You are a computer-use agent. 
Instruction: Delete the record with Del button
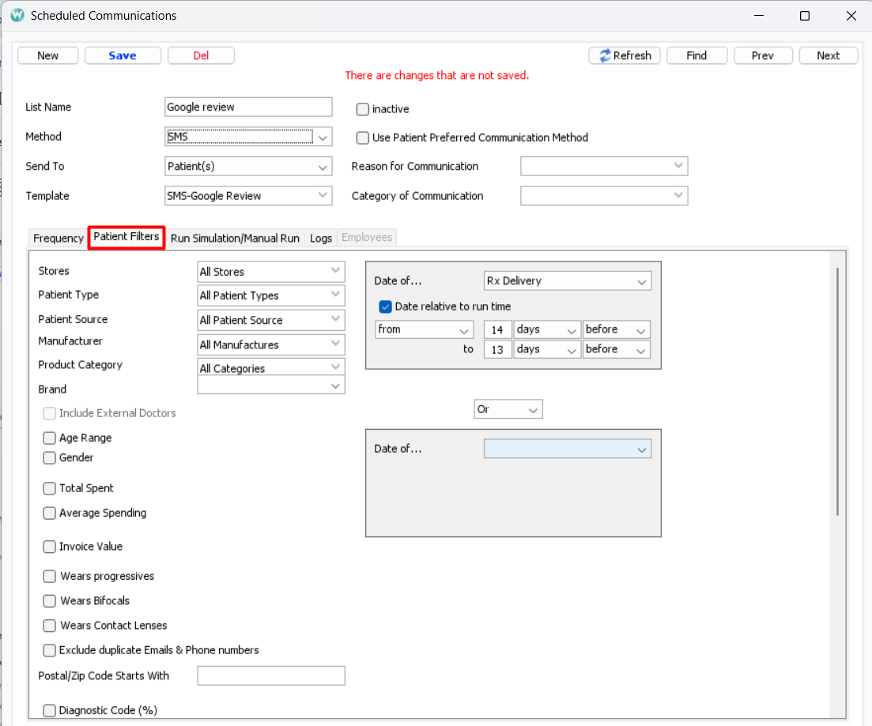pyautogui.click(x=201, y=55)
